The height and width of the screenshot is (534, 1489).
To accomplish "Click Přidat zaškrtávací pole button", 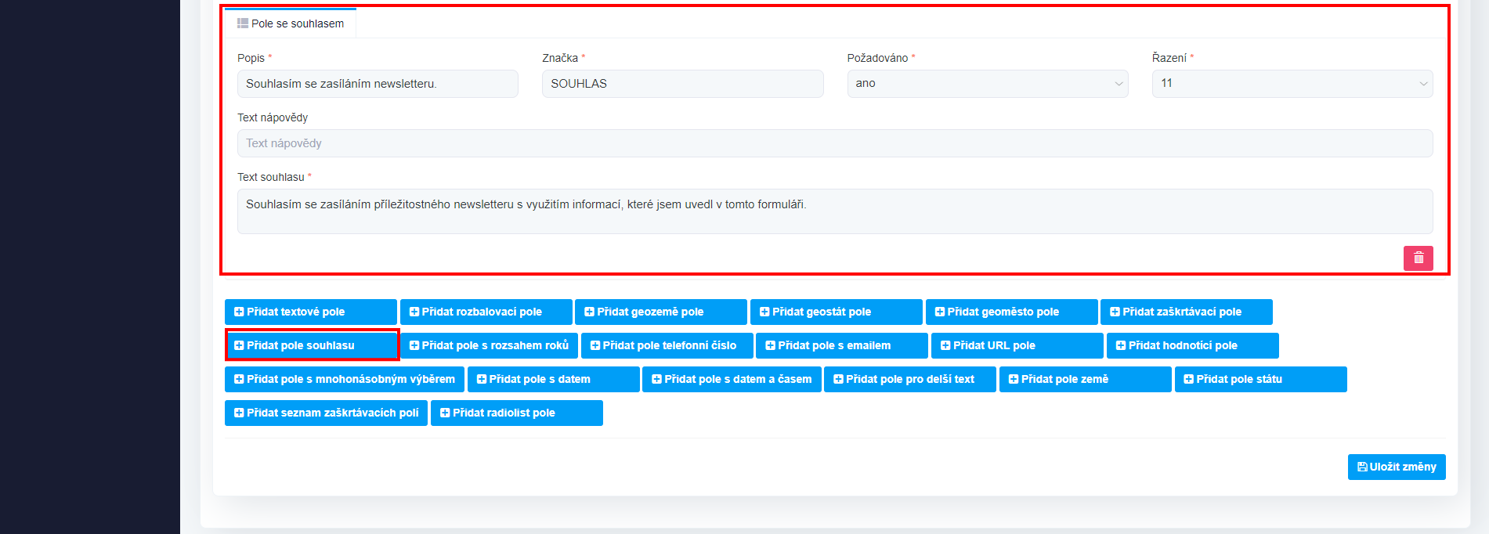I will (1186, 312).
